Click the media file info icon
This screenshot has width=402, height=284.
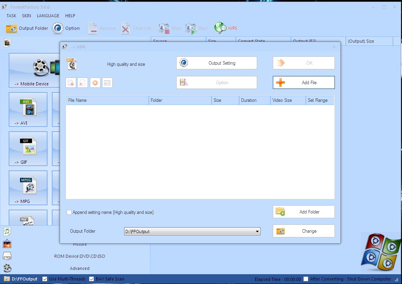[x=107, y=83]
